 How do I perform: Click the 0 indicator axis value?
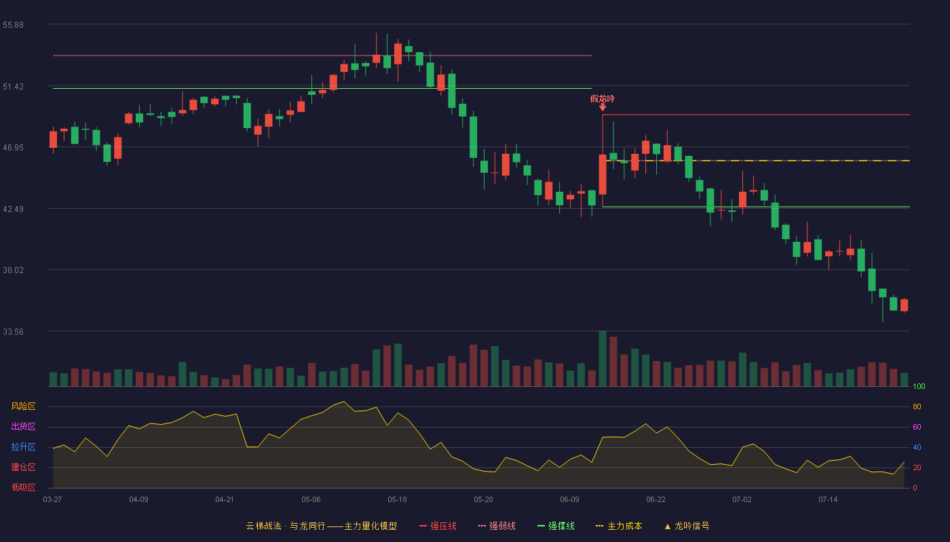coord(915,488)
